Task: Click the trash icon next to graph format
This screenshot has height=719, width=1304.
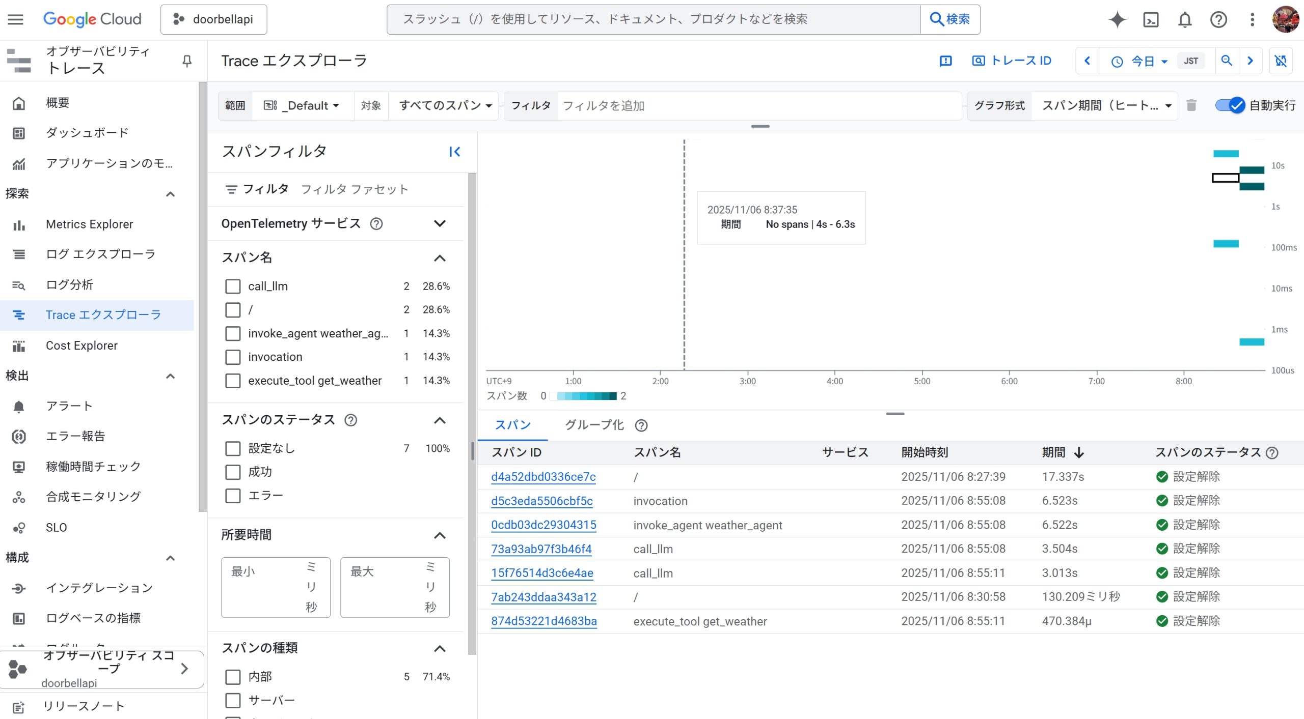Action: point(1191,105)
